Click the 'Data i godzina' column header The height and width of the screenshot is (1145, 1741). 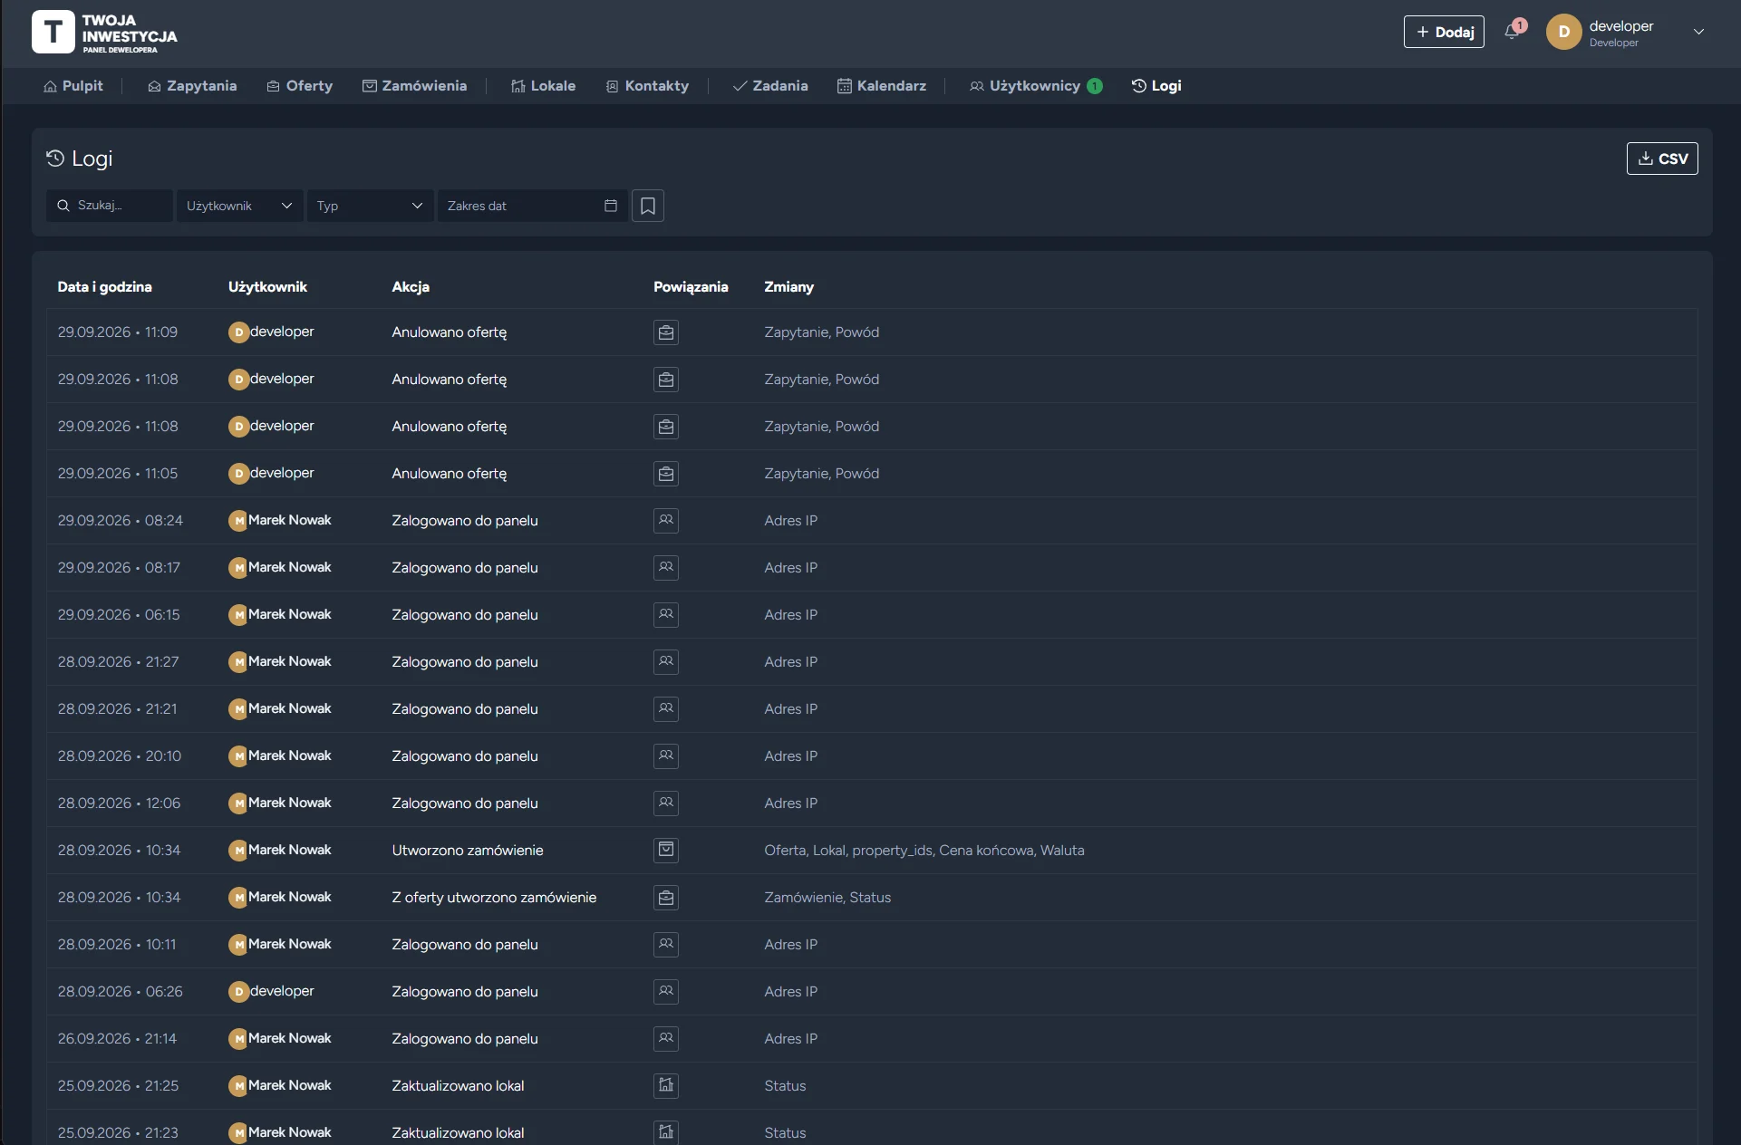(x=105, y=286)
